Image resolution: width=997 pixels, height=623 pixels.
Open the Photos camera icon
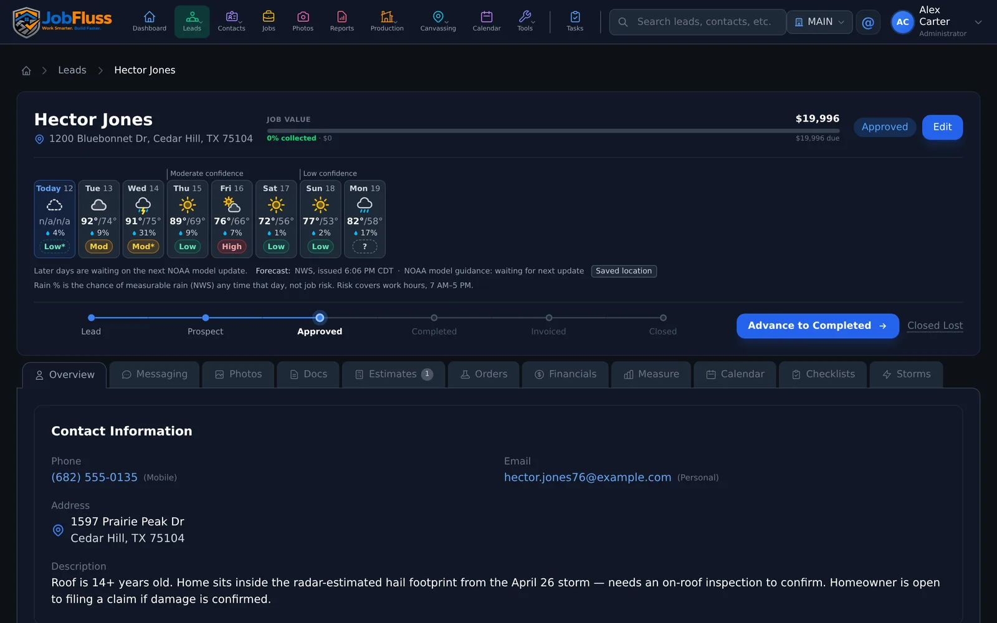303,22
